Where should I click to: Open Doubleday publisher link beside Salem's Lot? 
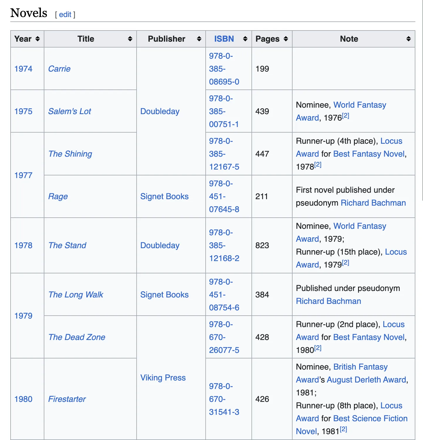coord(160,111)
